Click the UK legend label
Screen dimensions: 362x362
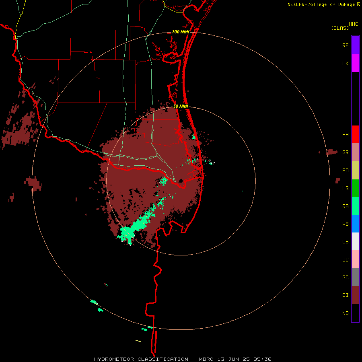(346, 64)
